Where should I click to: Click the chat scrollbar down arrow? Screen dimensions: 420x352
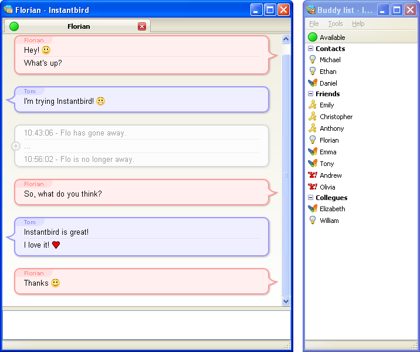[286, 301]
